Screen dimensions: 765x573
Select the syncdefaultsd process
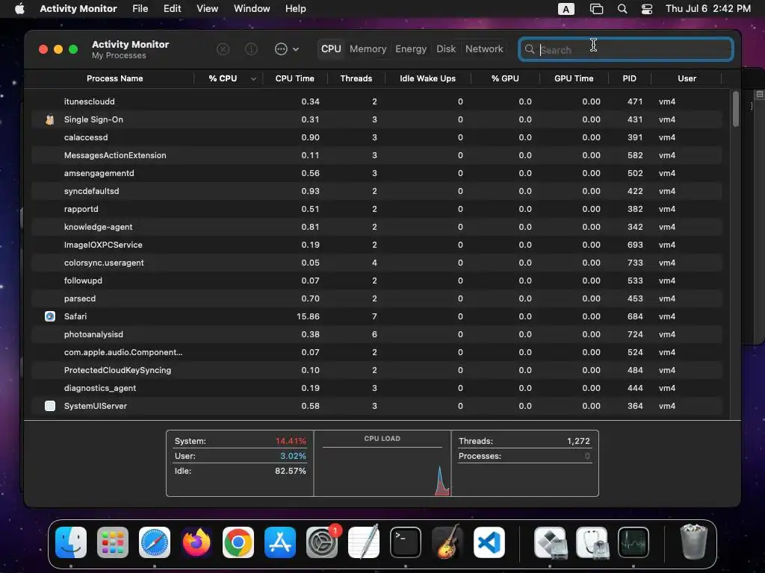tap(377, 191)
